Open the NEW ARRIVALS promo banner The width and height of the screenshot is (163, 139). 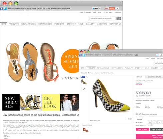(x=22, y=102)
